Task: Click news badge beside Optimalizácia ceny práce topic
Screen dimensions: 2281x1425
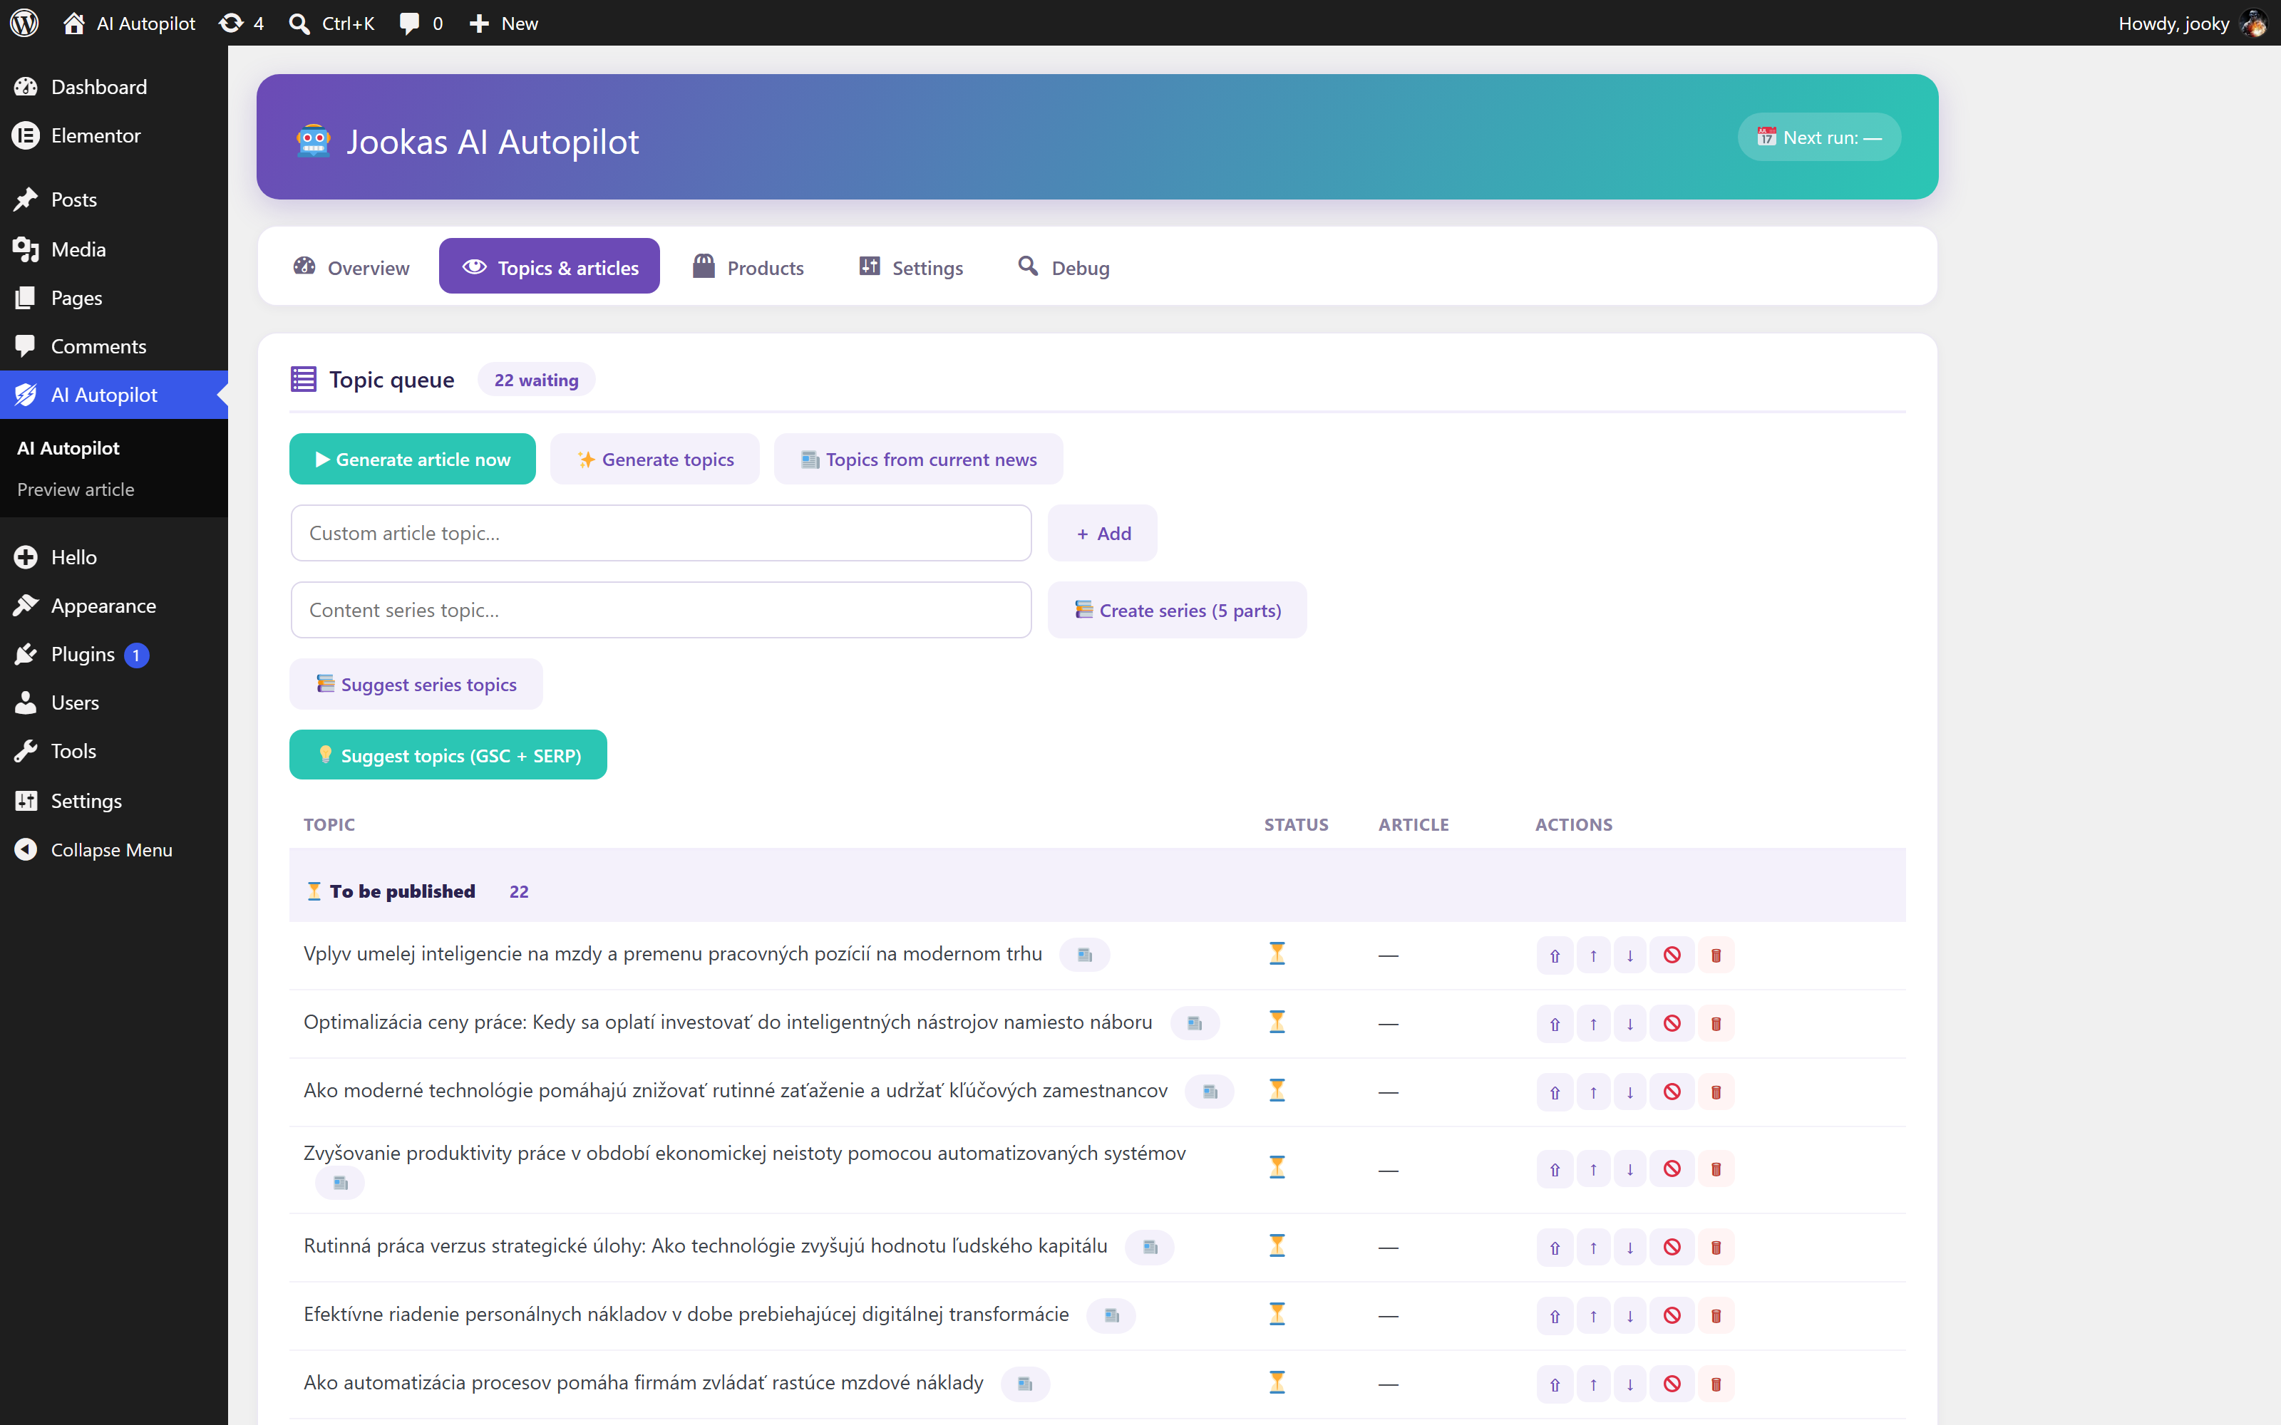Action: click(1194, 1024)
